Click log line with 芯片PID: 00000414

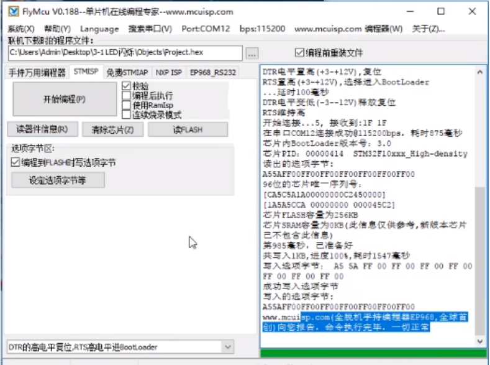(x=365, y=154)
